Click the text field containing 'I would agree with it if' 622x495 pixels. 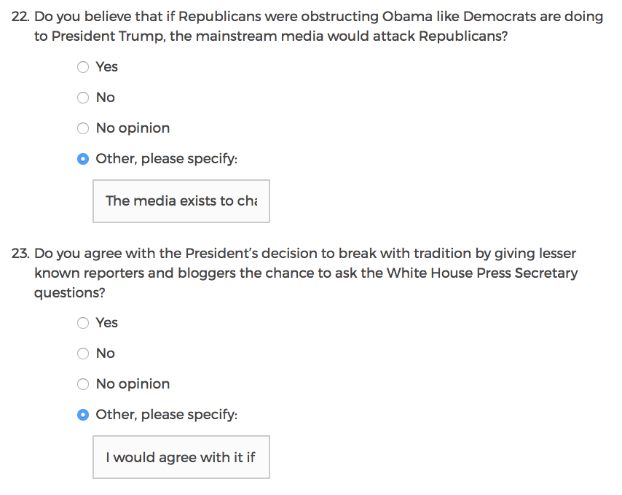coord(181,457)
